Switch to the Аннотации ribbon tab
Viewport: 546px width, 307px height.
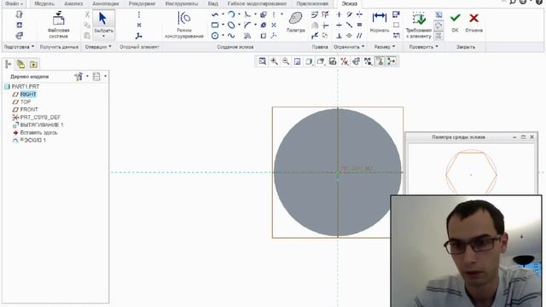point(106,3)
